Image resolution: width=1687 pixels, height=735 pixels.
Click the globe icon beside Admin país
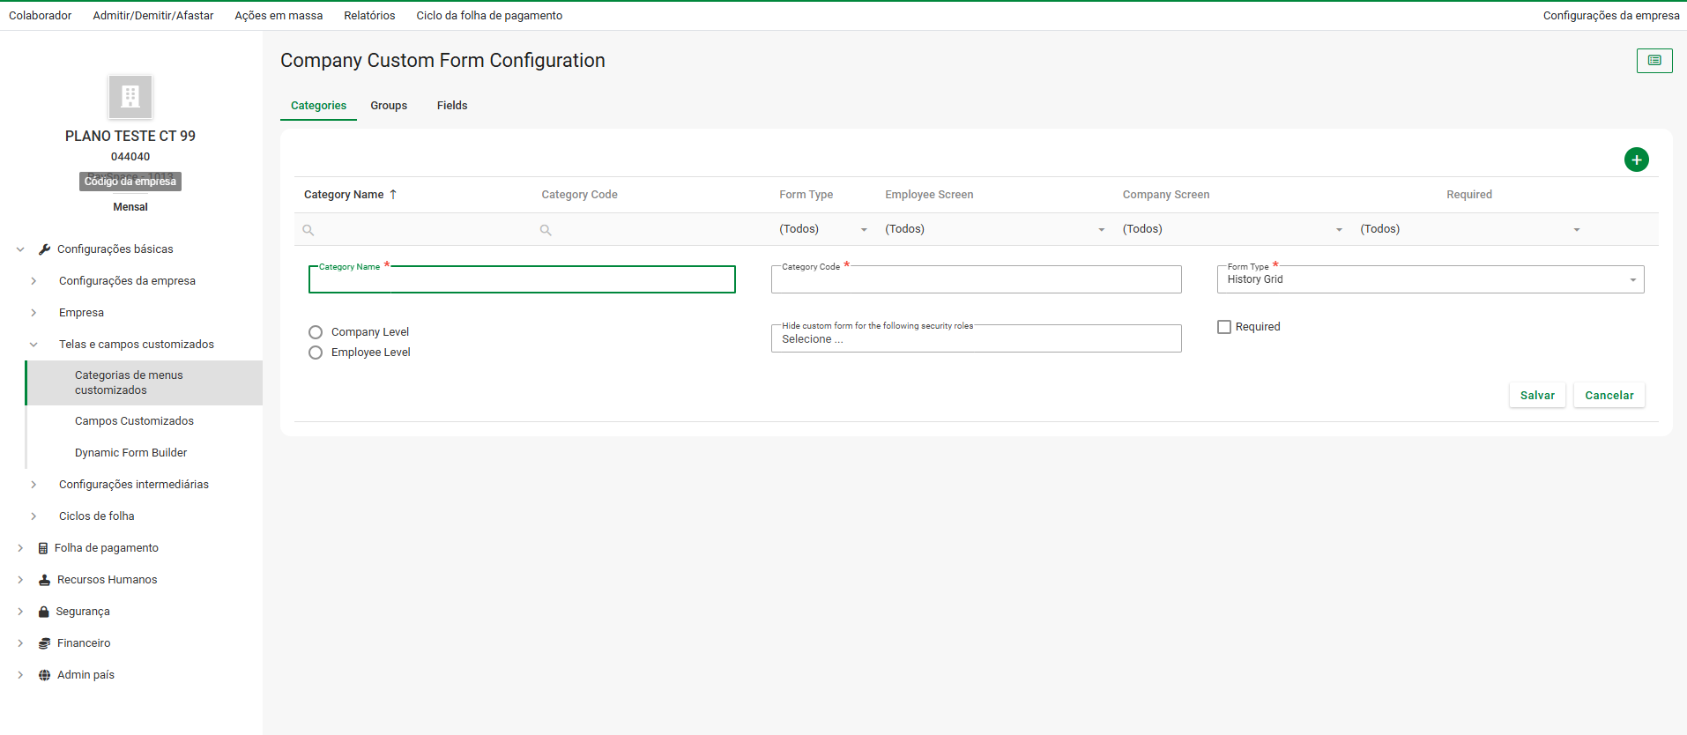point(44,675)
